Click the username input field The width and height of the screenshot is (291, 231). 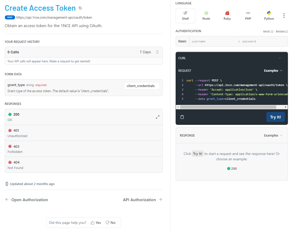point(213,41)
